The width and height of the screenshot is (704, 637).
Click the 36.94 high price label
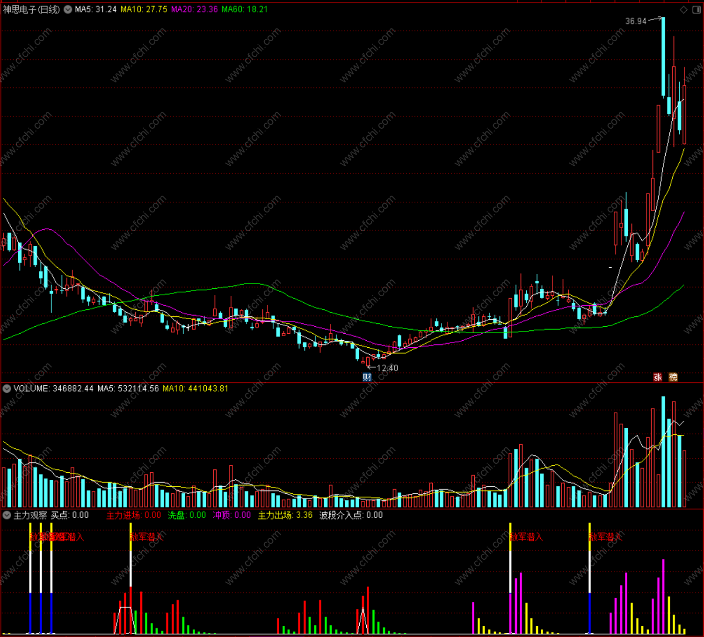[x=636, y=21]
